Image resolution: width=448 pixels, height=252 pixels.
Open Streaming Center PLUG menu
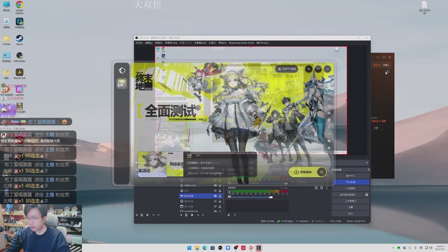(x=241, y=43)
